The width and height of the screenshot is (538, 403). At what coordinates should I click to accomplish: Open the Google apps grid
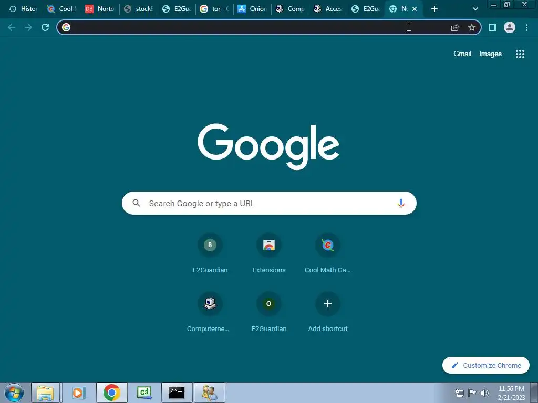coord(520,54)
